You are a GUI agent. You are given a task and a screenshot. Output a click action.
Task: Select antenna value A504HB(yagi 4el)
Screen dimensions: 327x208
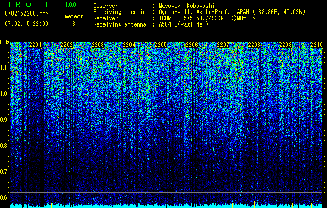point(184,24)
